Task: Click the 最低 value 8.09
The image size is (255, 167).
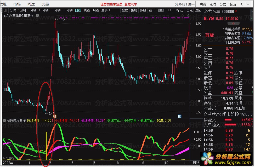Action: click(229, 83)
